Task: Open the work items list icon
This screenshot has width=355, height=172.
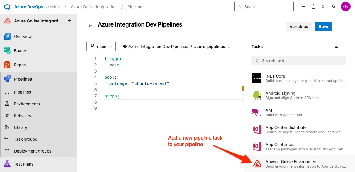Action: click(x=303, y=6)
